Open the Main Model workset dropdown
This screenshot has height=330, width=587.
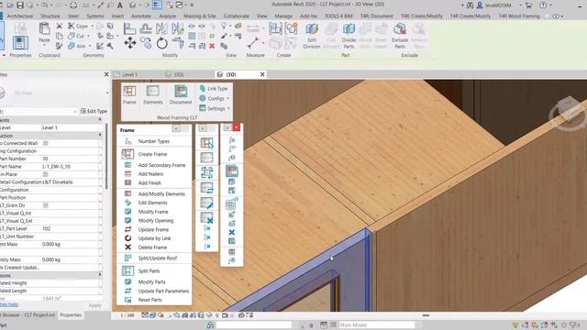(x=376, y=324)
